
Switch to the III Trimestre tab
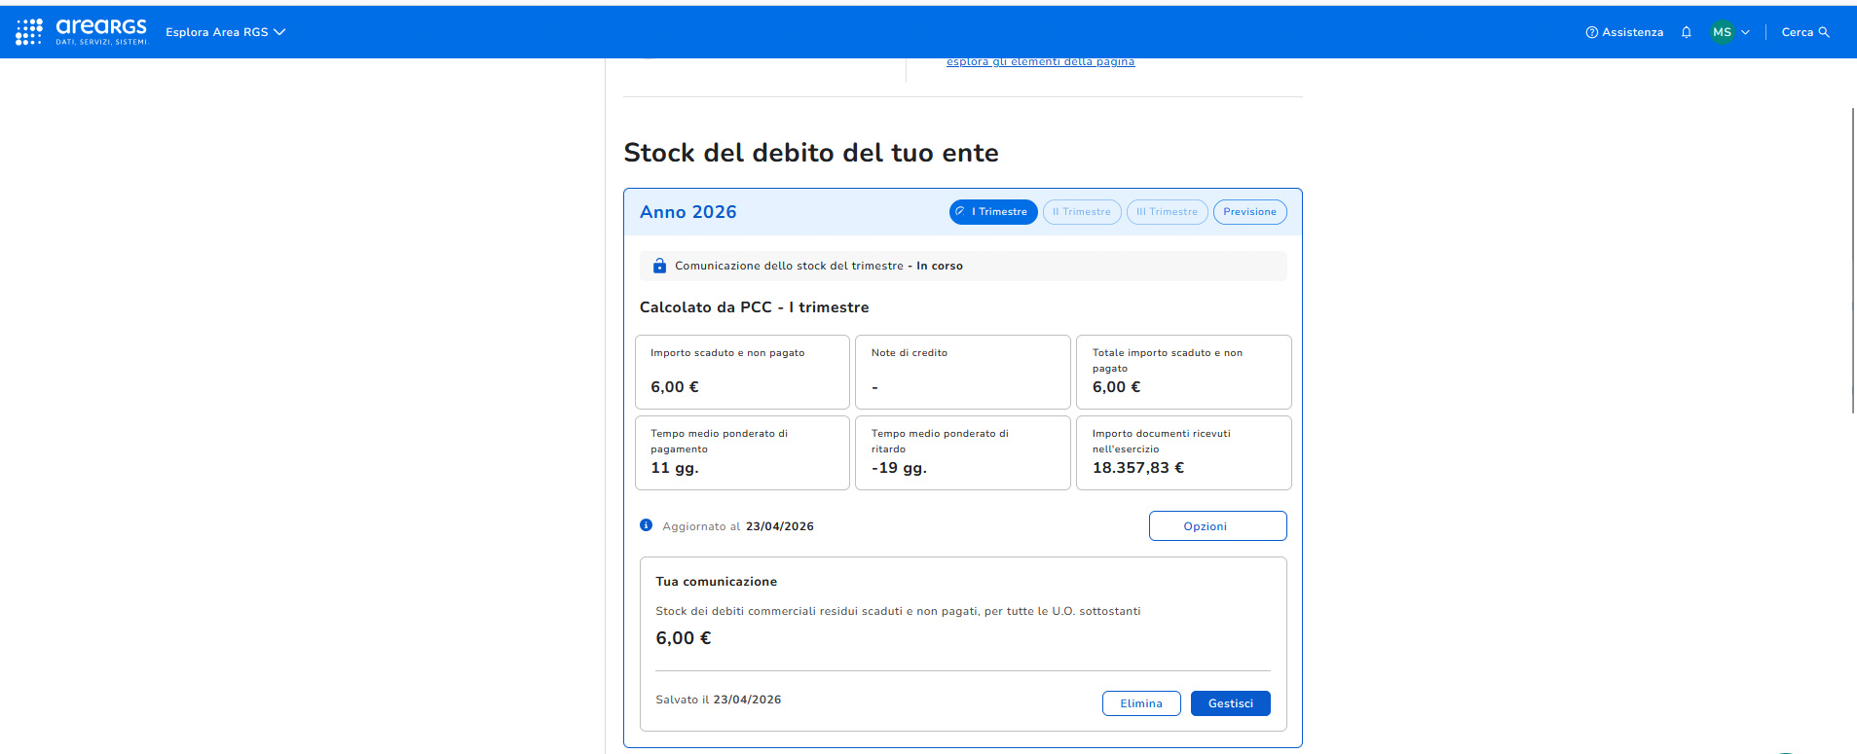(x=1167, y=212)
